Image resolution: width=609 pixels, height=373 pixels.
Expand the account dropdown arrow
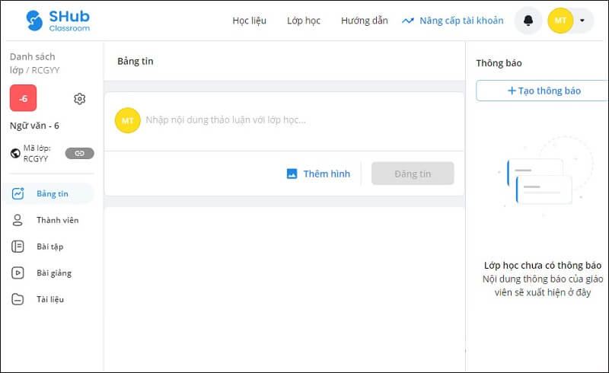point(582,21)
